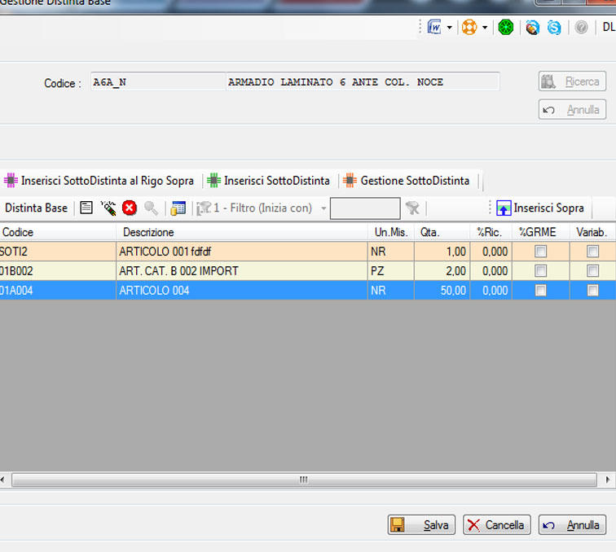Click the Qta. column header

pos(442,232)
